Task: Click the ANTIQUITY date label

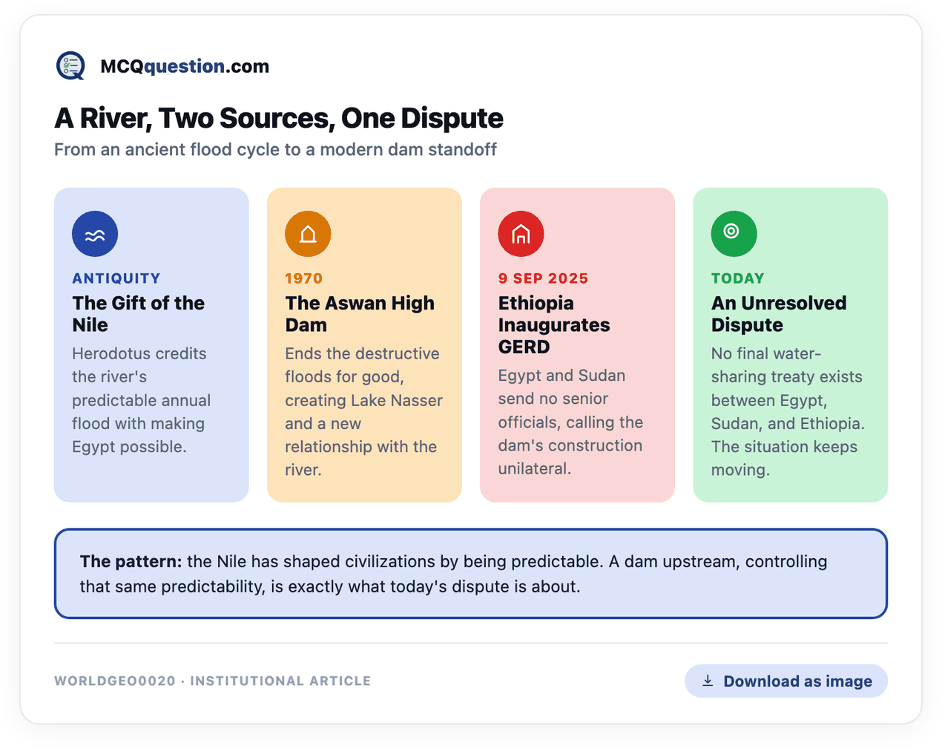Action: 116,278
